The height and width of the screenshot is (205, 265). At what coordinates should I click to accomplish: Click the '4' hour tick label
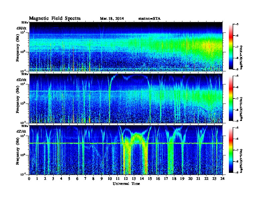(61, 179)
